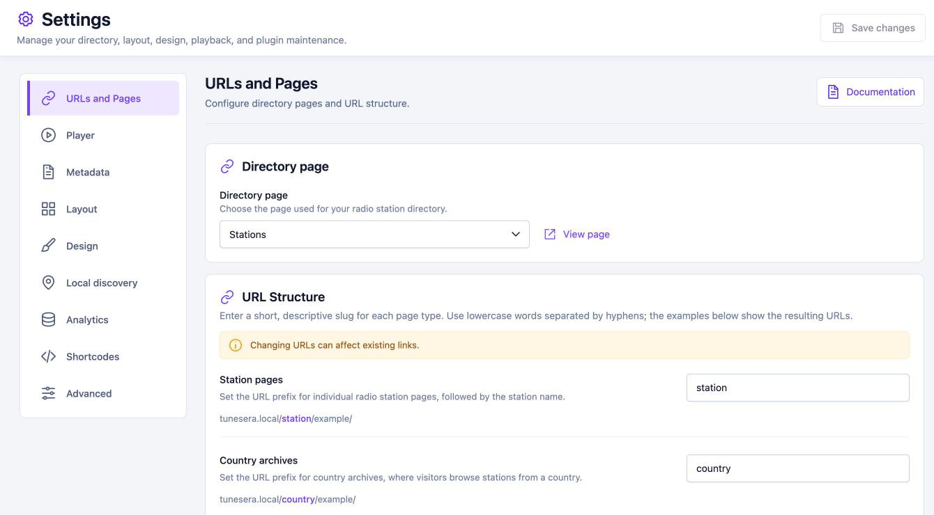This screenshot has height=515, width=934.
Task: Click the external-link icon next to View page
Action: [550, 235]
